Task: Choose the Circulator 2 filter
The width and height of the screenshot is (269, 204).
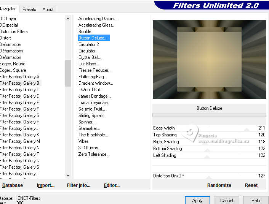Action: (x=88, y=44)
